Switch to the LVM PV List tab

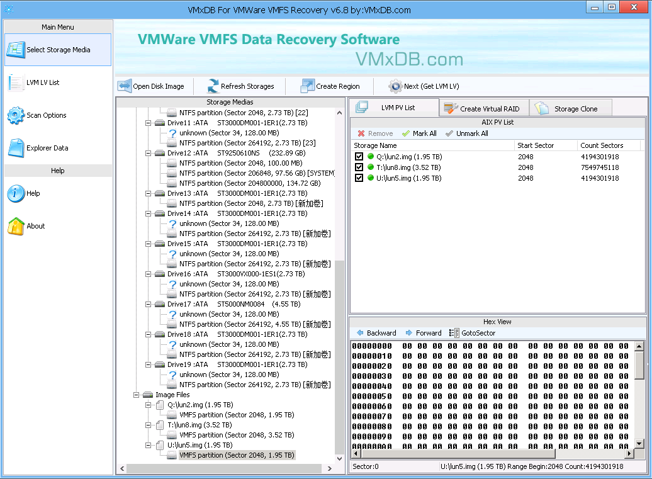coord(394,107)
